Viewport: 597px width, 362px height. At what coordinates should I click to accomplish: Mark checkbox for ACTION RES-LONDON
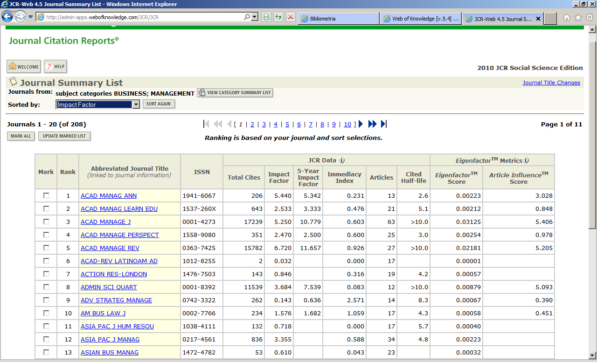click(46, 274)
